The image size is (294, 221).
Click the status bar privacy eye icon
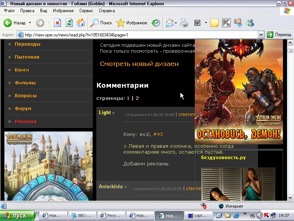point(204,206)
